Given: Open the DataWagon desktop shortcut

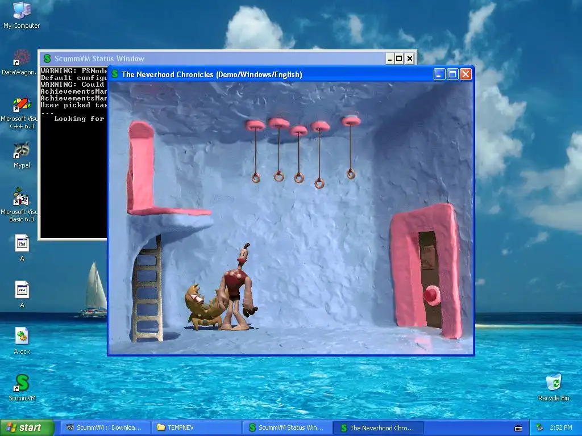Looking at the screenshot, I should [x=22, y=62].
